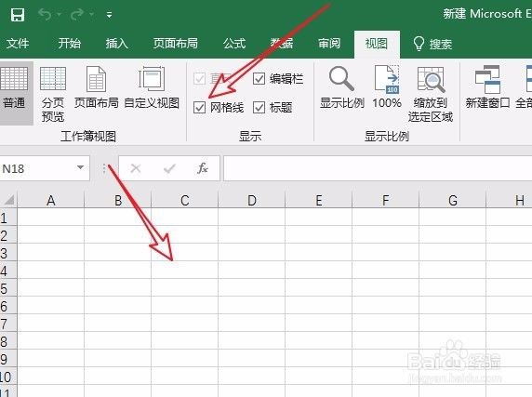
Task: Click the fx insert function button
Action: (x=202, y=167)
